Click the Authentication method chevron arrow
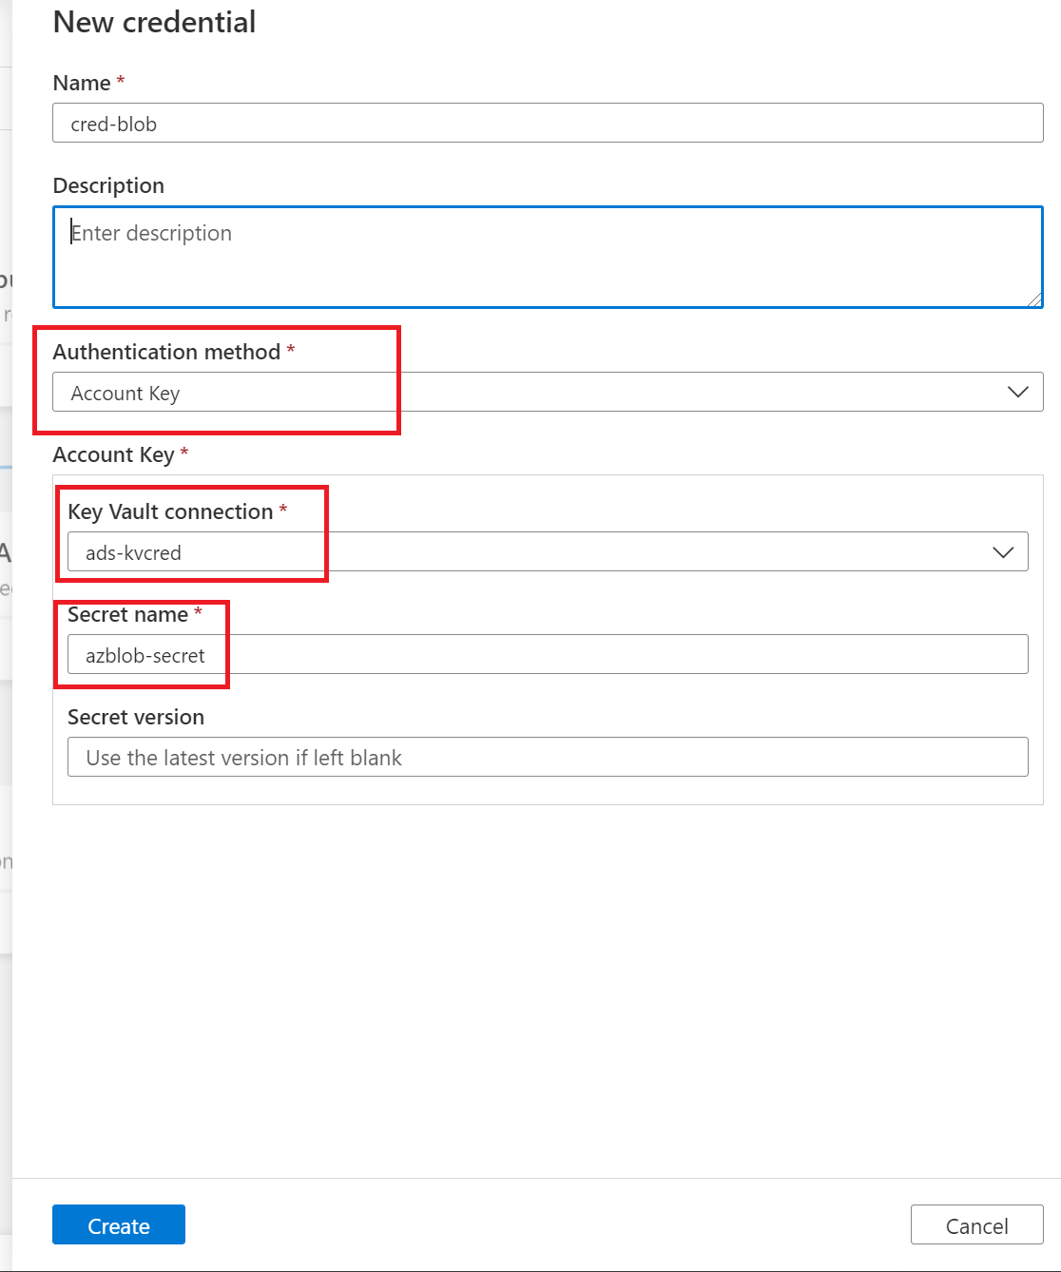This screenshot has height=1272, width=1061. (1017, 392)
